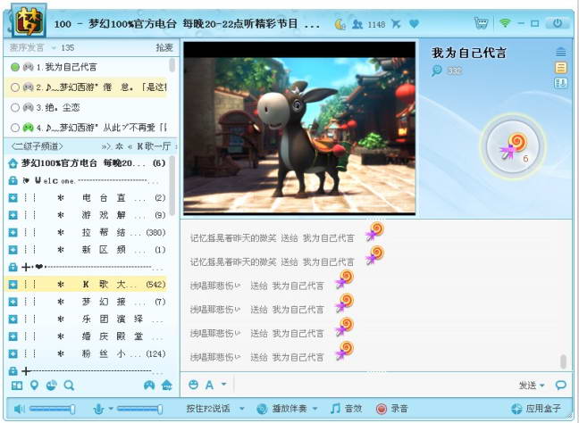Viewport: 579px width, 423px height.
Task: Expand the 游戏解 sub-channel (9)
Action: (13, 215)
